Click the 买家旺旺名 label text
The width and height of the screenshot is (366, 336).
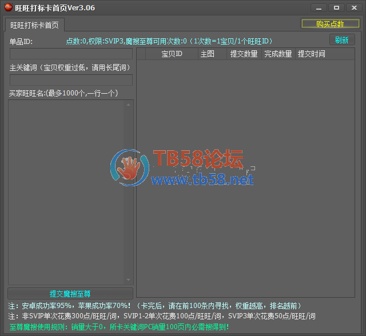[63, 93]
